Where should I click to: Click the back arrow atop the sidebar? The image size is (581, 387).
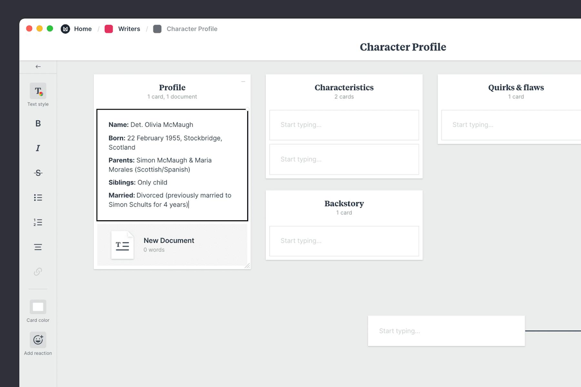(38, 66)
